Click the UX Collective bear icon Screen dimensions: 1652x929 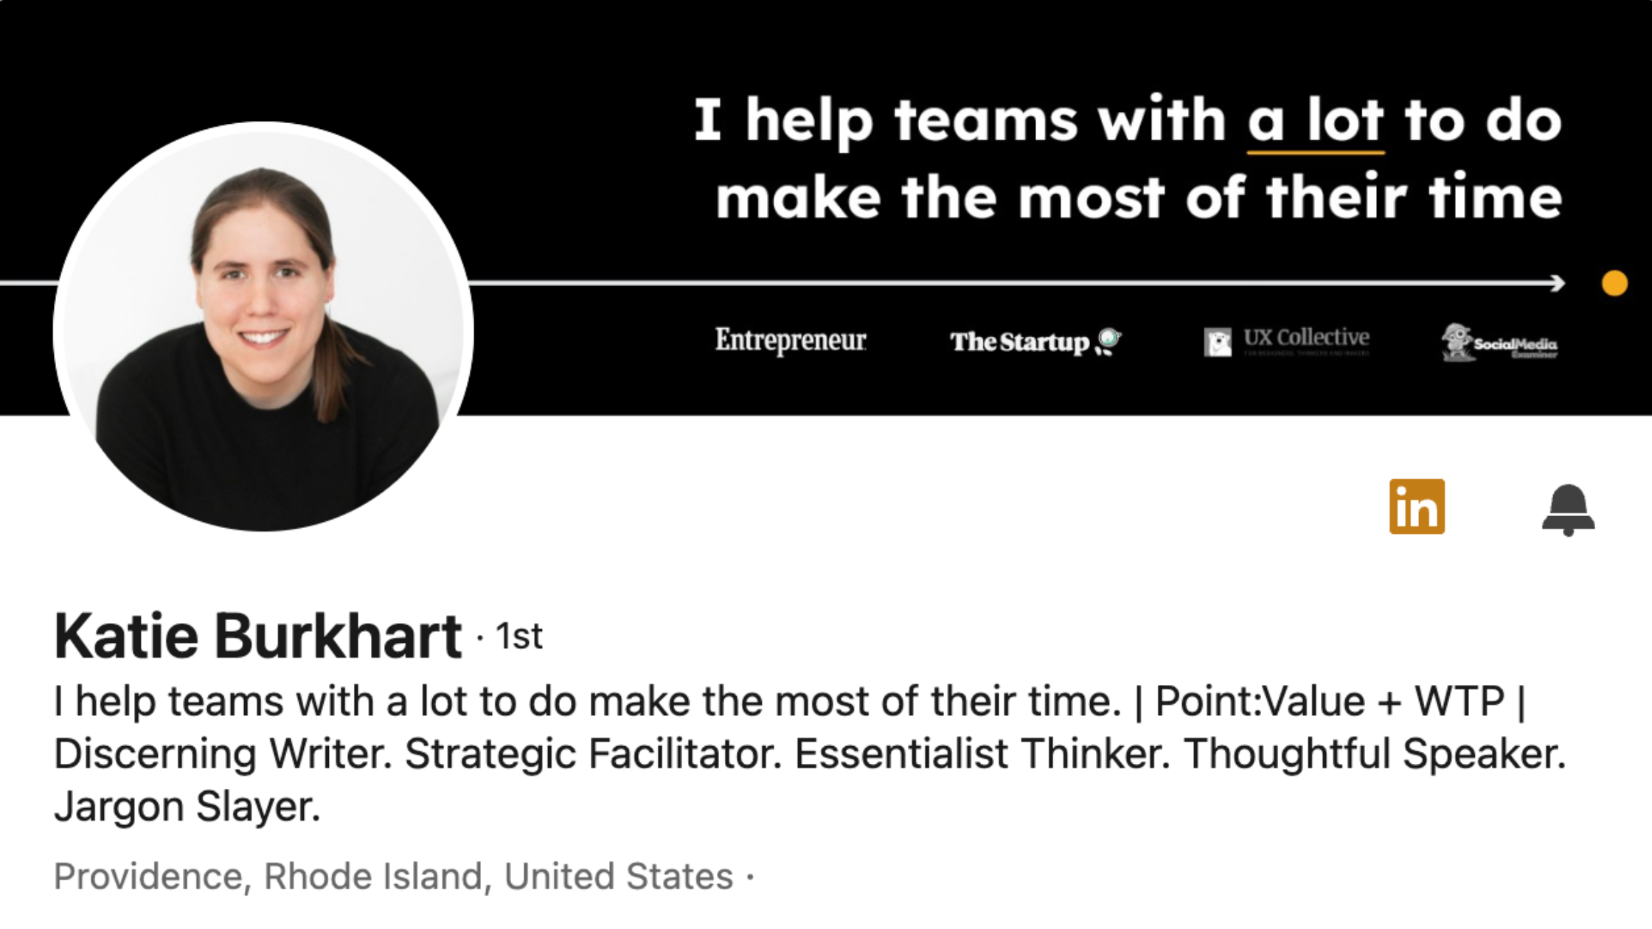(1218, 343)
